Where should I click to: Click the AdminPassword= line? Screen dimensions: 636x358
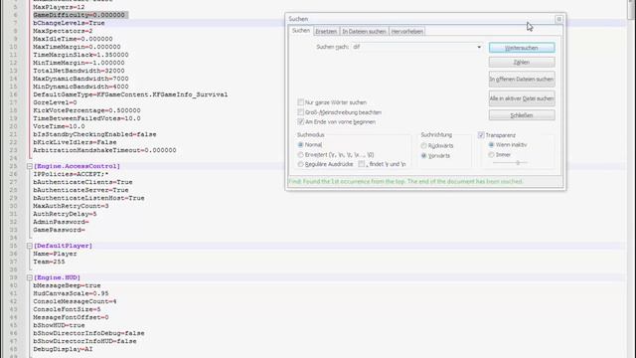pyautogui.click(x=62, y=222)
